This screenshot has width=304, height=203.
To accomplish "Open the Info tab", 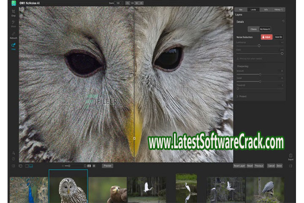I will [x=266, y=9].
